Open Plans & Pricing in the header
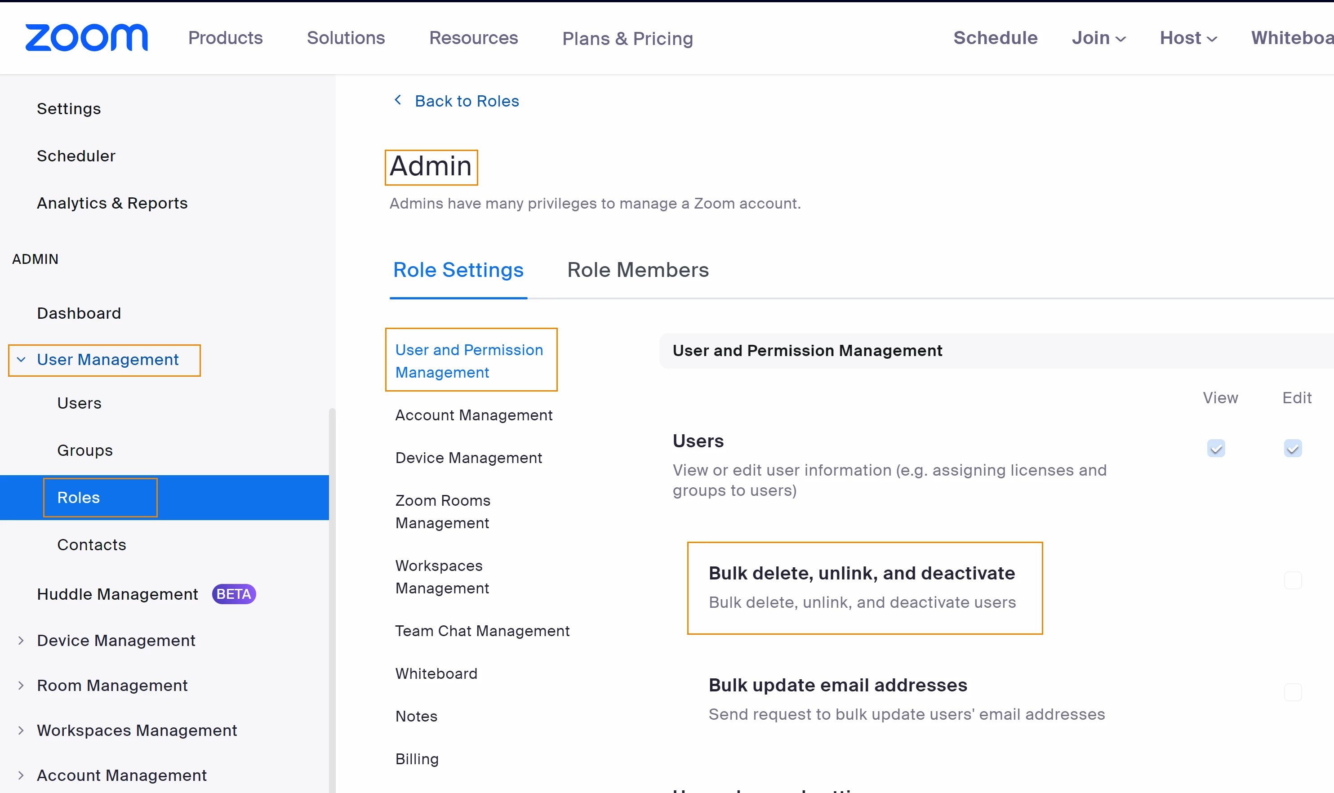This screenshot has height=793, width=1334. click(x=627, y=39)
